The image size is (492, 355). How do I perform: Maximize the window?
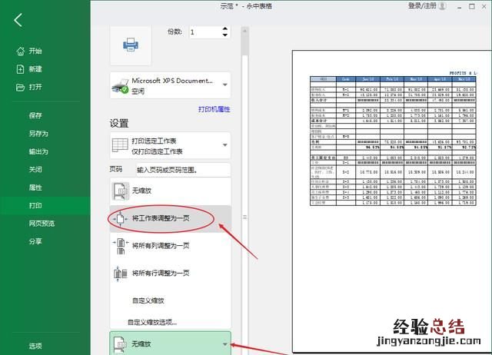(x=471, y=6)
